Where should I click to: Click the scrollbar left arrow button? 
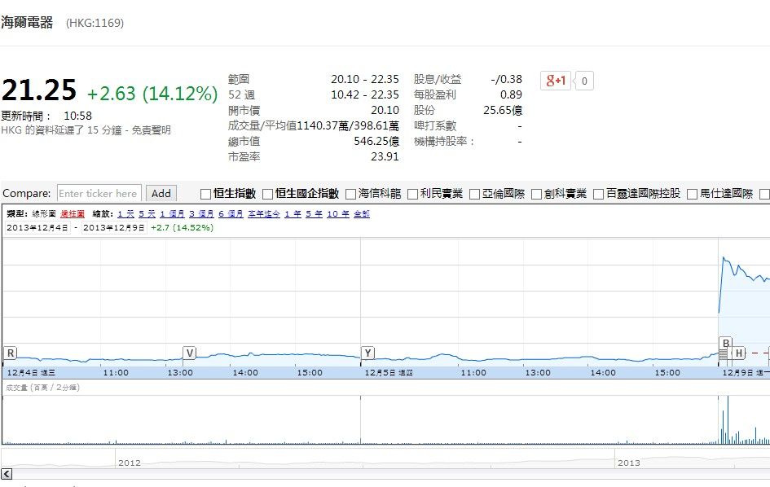pyautogui.click(x=7, y=473)
